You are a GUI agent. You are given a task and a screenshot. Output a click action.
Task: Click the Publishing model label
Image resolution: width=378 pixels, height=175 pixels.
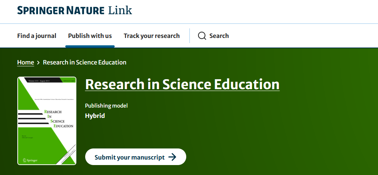click(x=106, y=106)
